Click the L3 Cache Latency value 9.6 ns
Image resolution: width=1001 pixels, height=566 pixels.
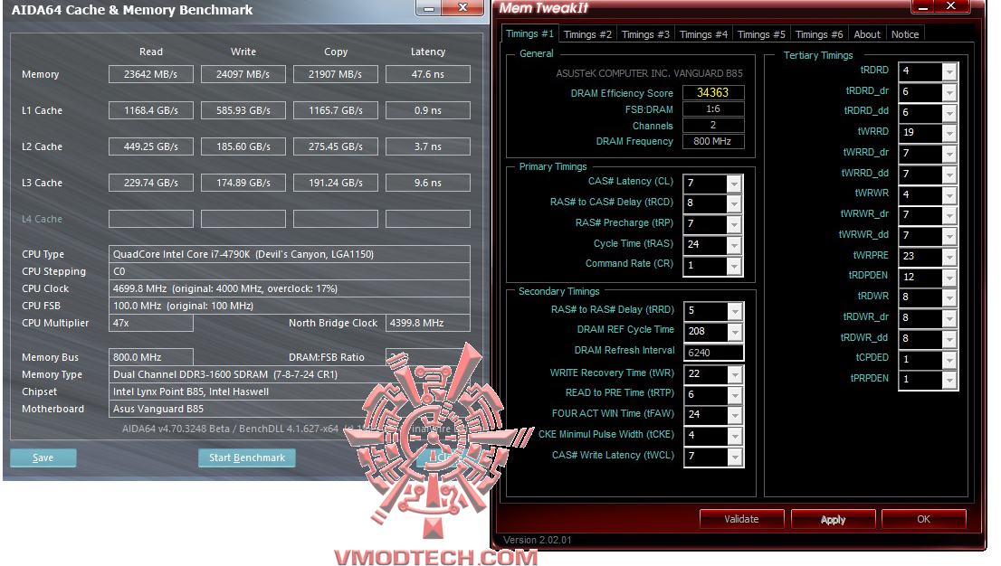coord(428,183)
